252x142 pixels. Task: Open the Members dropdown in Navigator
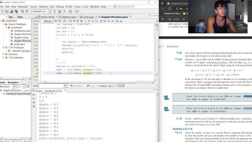click(x=8, y=86)
